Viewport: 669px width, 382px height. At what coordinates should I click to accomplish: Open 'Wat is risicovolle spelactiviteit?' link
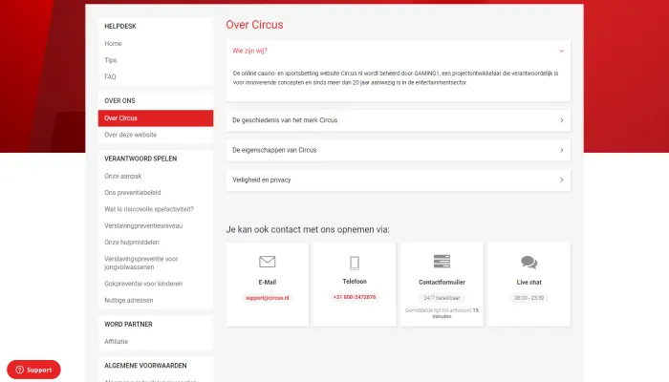149,209
